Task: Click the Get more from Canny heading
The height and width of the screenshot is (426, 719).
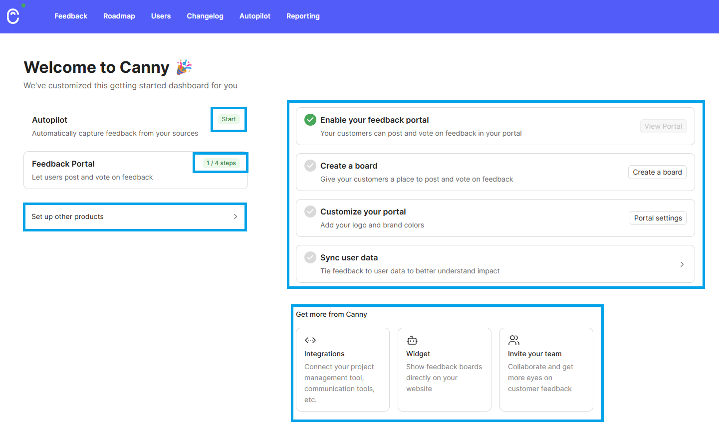Action: pos(331,314)
